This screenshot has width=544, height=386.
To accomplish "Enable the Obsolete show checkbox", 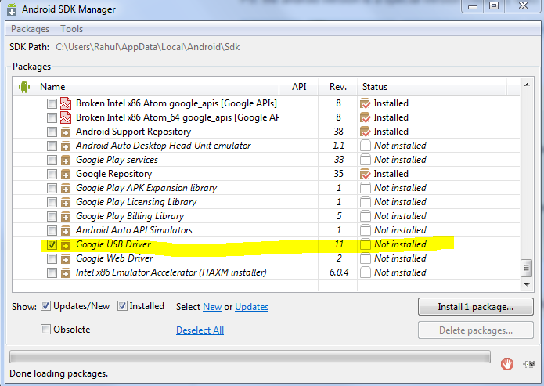I will [46, 329].
